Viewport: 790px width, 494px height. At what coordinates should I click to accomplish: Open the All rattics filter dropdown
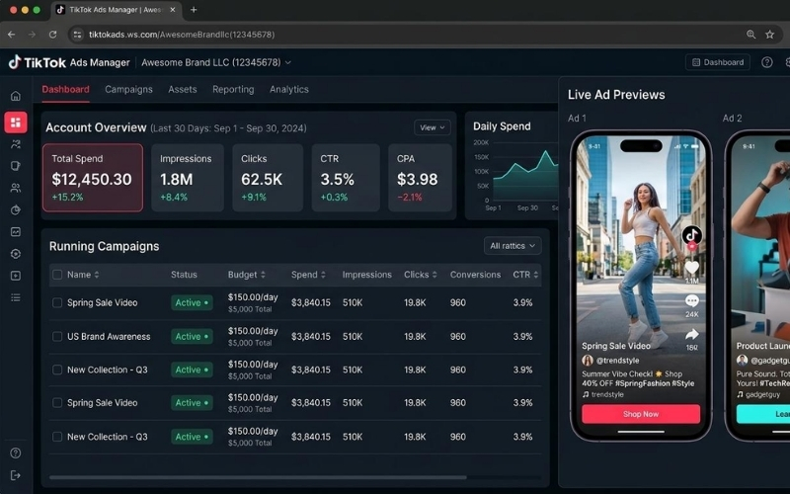(513, 246)
